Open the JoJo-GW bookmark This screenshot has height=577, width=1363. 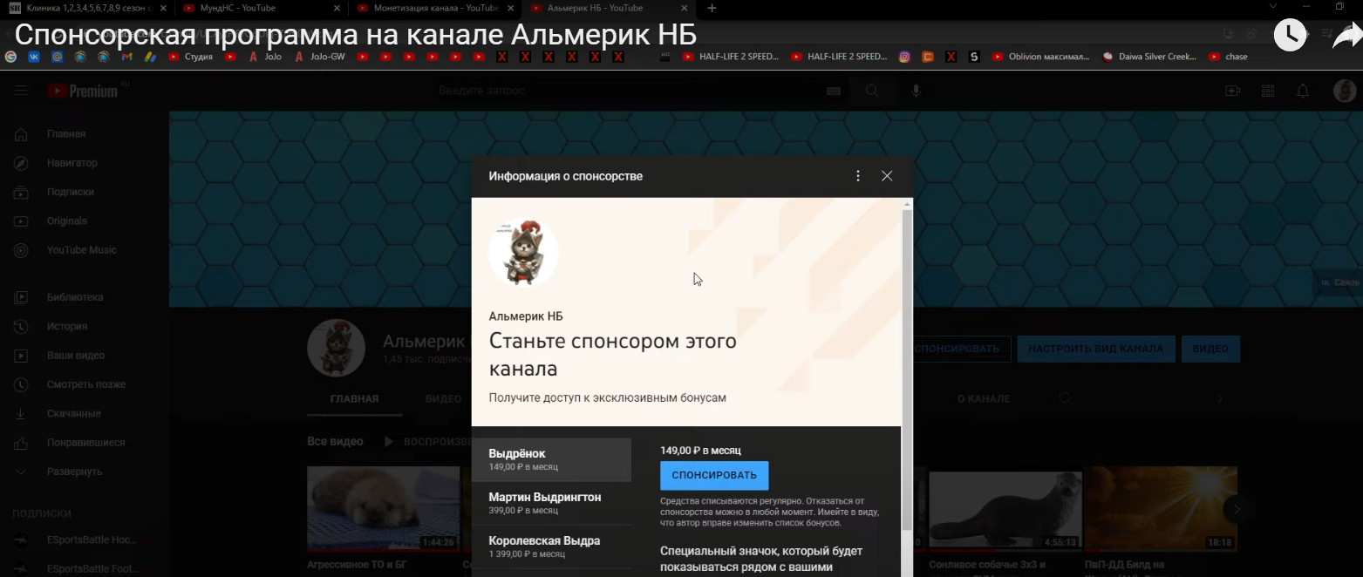tap(320, 57)
